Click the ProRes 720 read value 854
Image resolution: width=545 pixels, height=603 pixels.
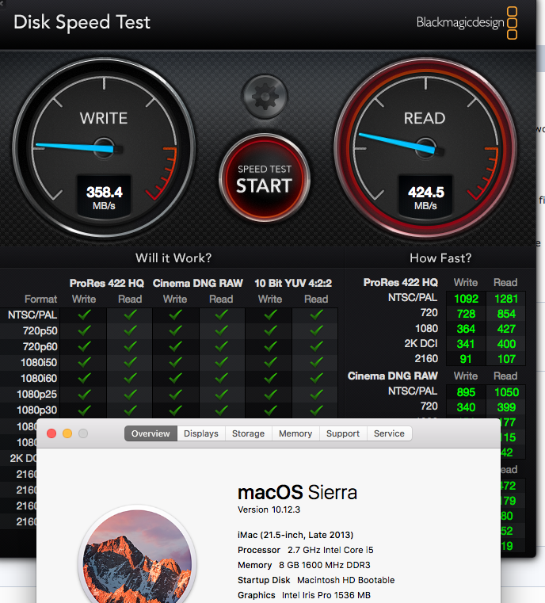(506, 314)
